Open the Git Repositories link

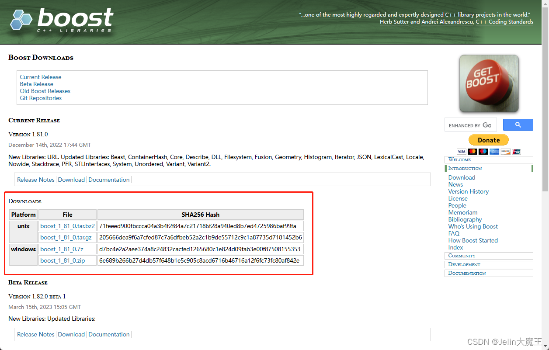point(41,98)
